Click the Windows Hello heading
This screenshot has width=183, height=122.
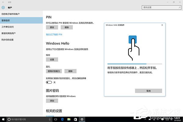[58, 43]
